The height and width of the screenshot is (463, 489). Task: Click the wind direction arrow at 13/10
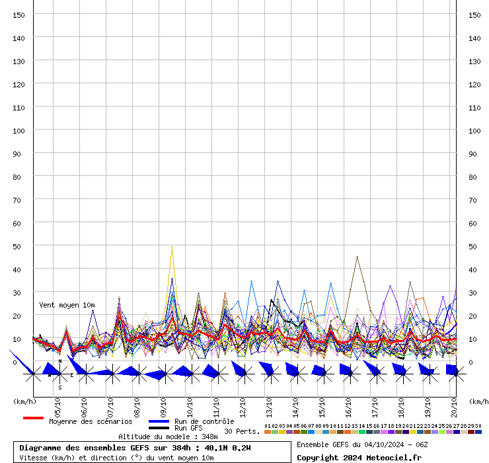coord(266,369)
